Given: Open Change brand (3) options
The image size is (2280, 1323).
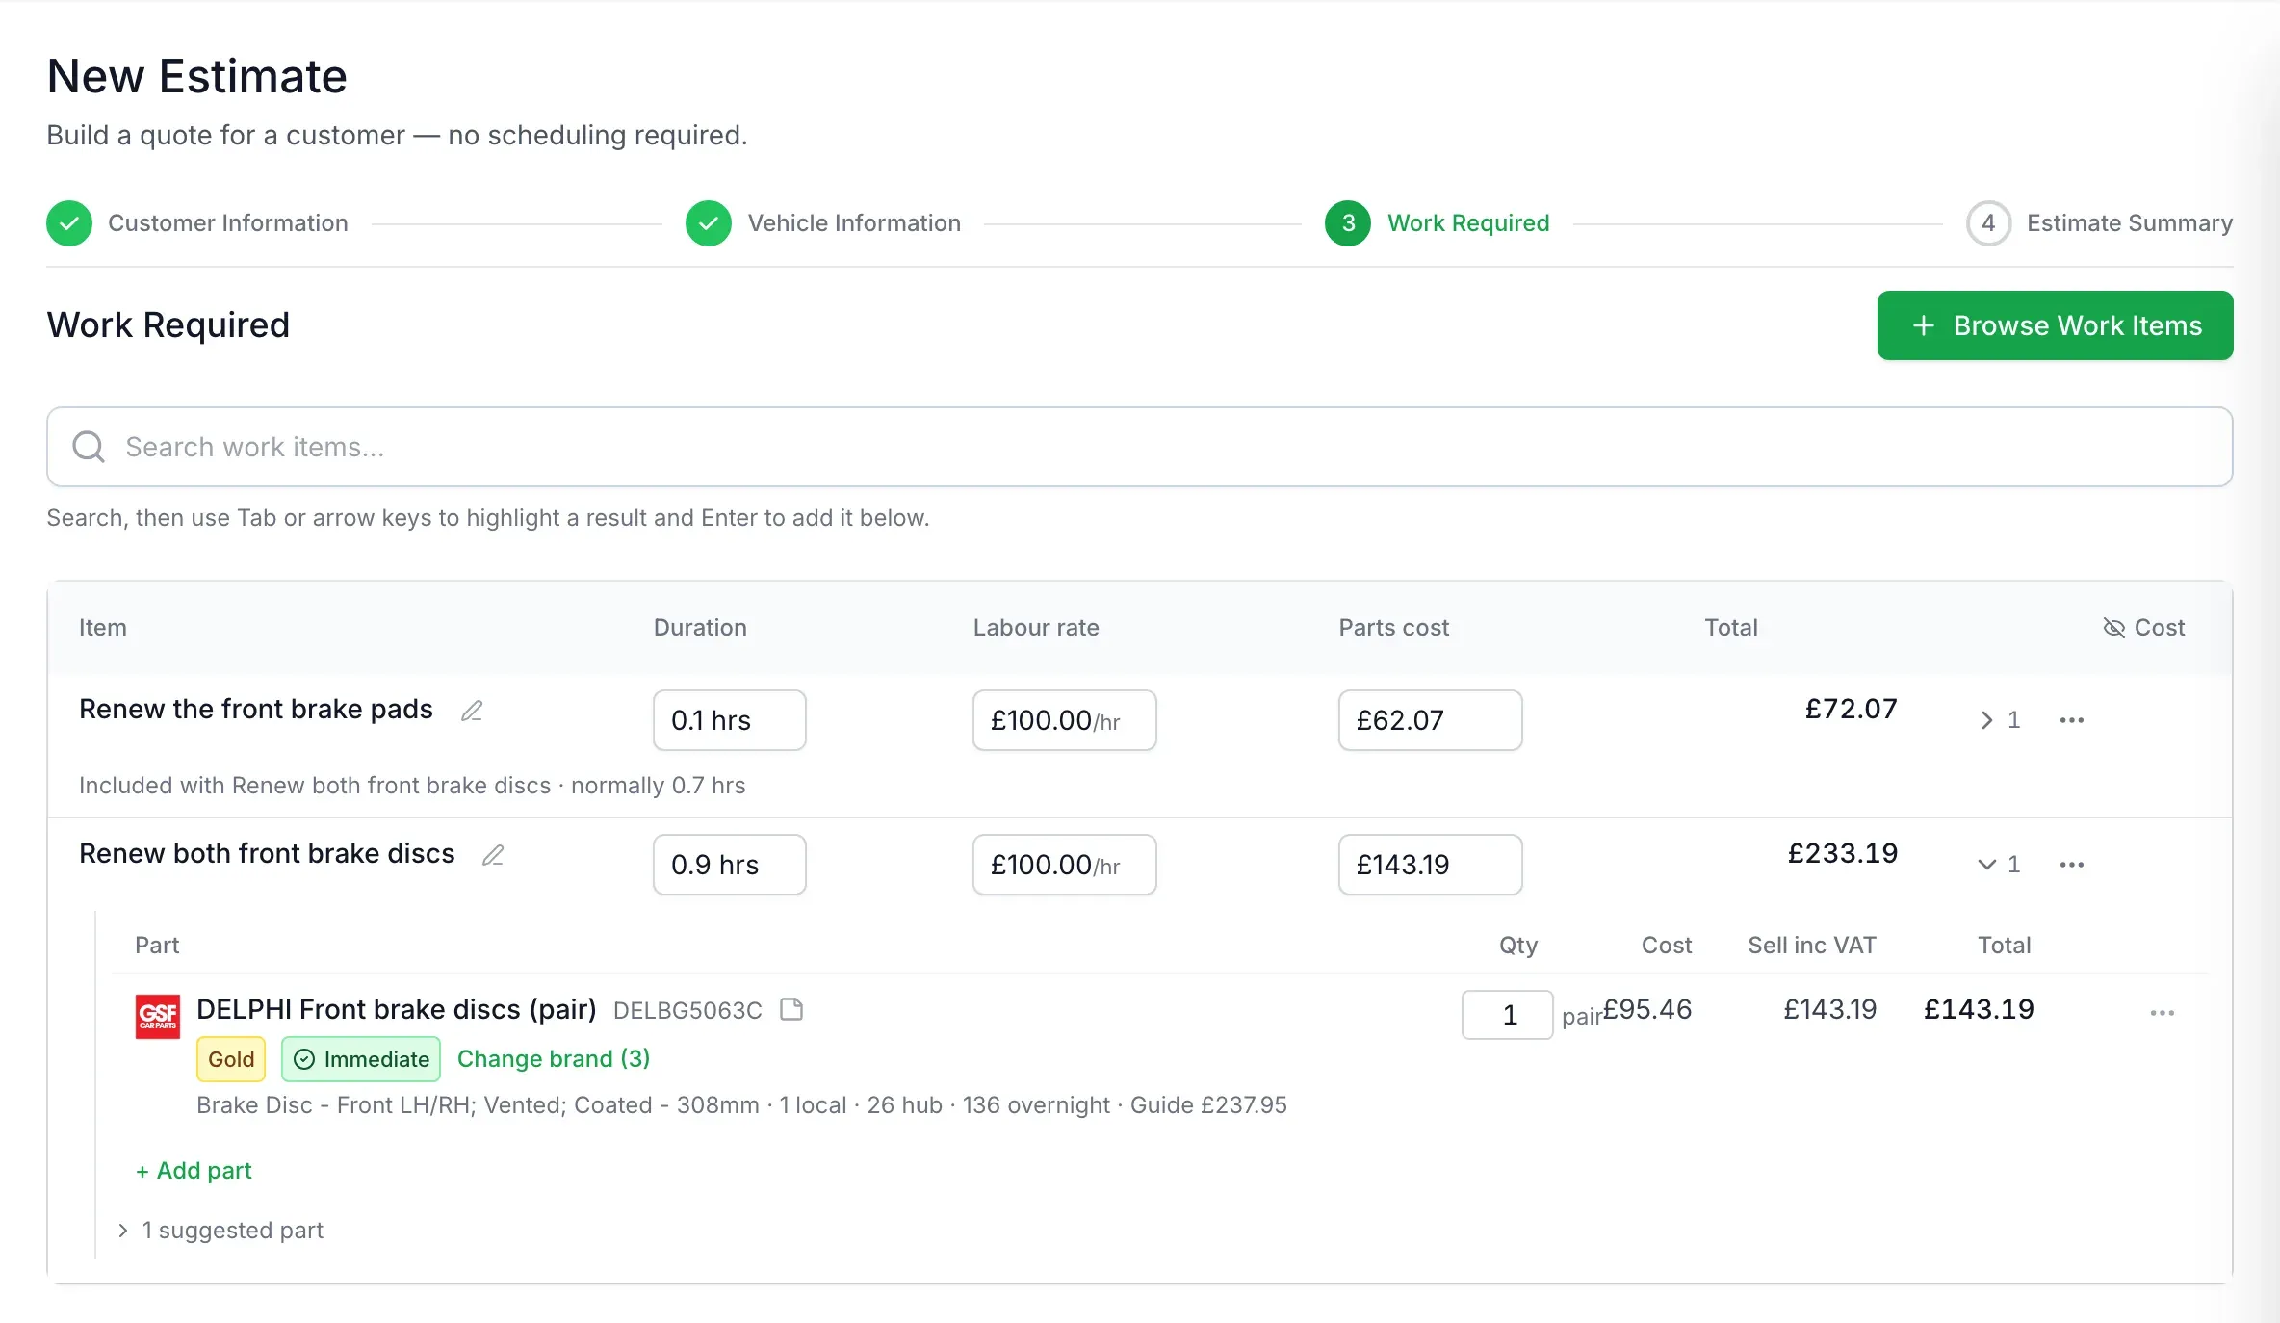Looking at the screenshot, I should tap(554, 1059).
